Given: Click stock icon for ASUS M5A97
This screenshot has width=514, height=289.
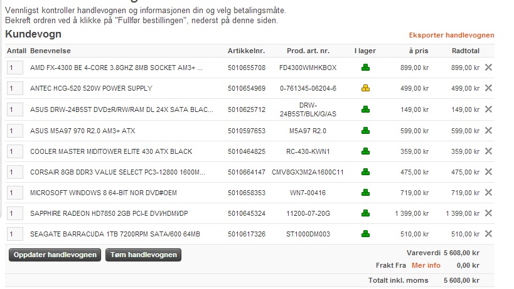Looking at the screenshot, I should (x=365, y=131).
